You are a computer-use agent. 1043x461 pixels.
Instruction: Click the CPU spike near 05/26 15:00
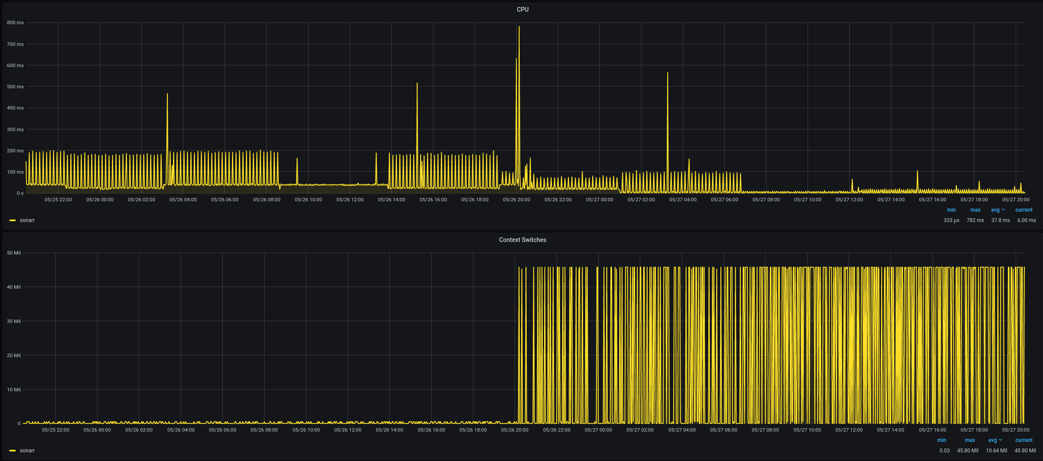point(417,84)
